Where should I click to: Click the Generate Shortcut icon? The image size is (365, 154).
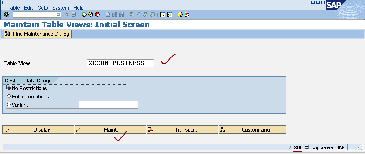pos(170,15)
